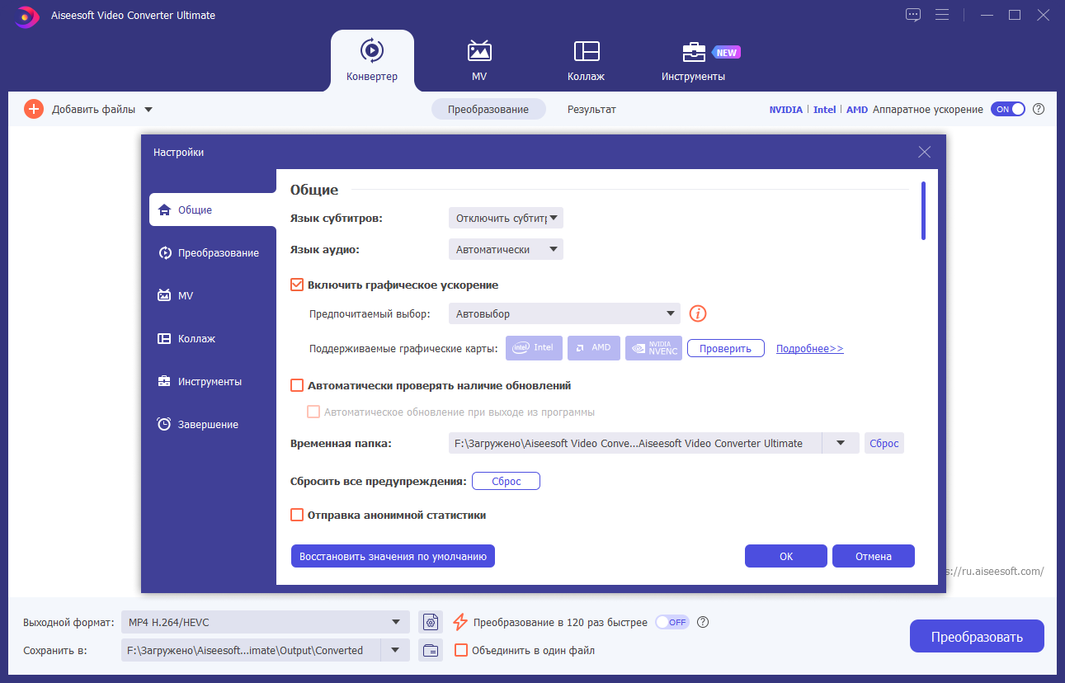Open the feedback chat icon in title bar
The image size is (1065, 683).
[x=912, y=15]
